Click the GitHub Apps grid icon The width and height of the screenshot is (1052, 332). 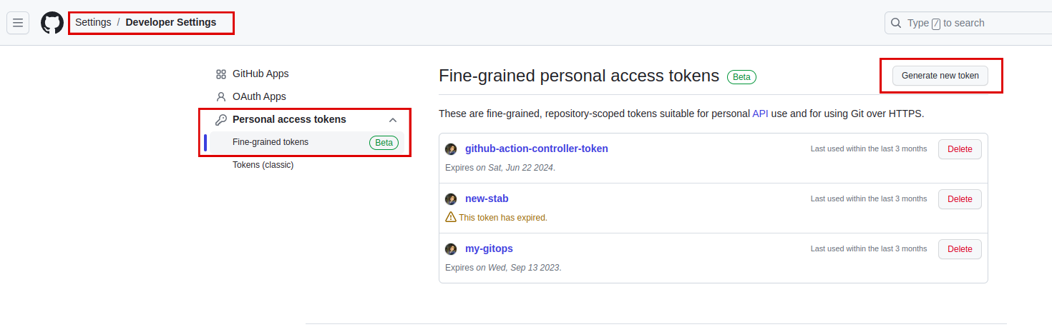221,74
